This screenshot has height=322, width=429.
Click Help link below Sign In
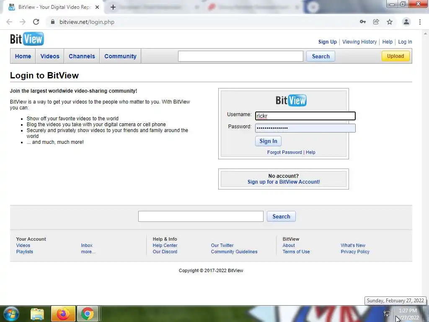(x=310, y=152)
